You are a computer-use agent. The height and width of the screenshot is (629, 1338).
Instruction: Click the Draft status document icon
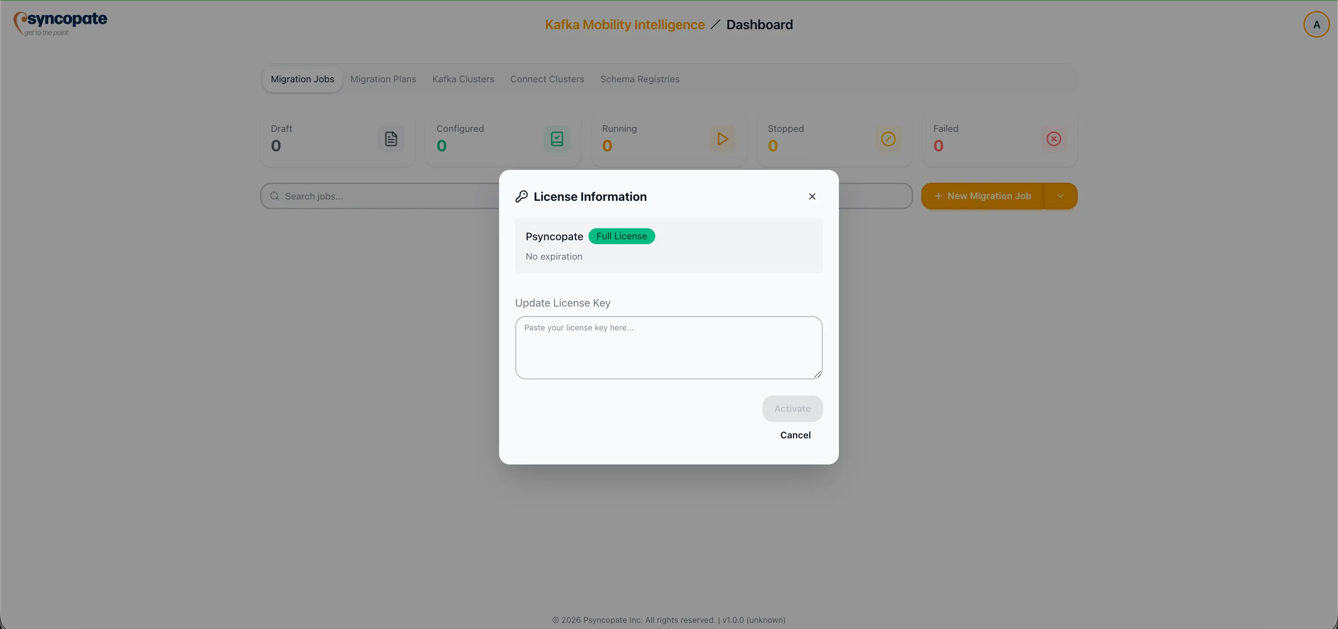pos(391,139)
